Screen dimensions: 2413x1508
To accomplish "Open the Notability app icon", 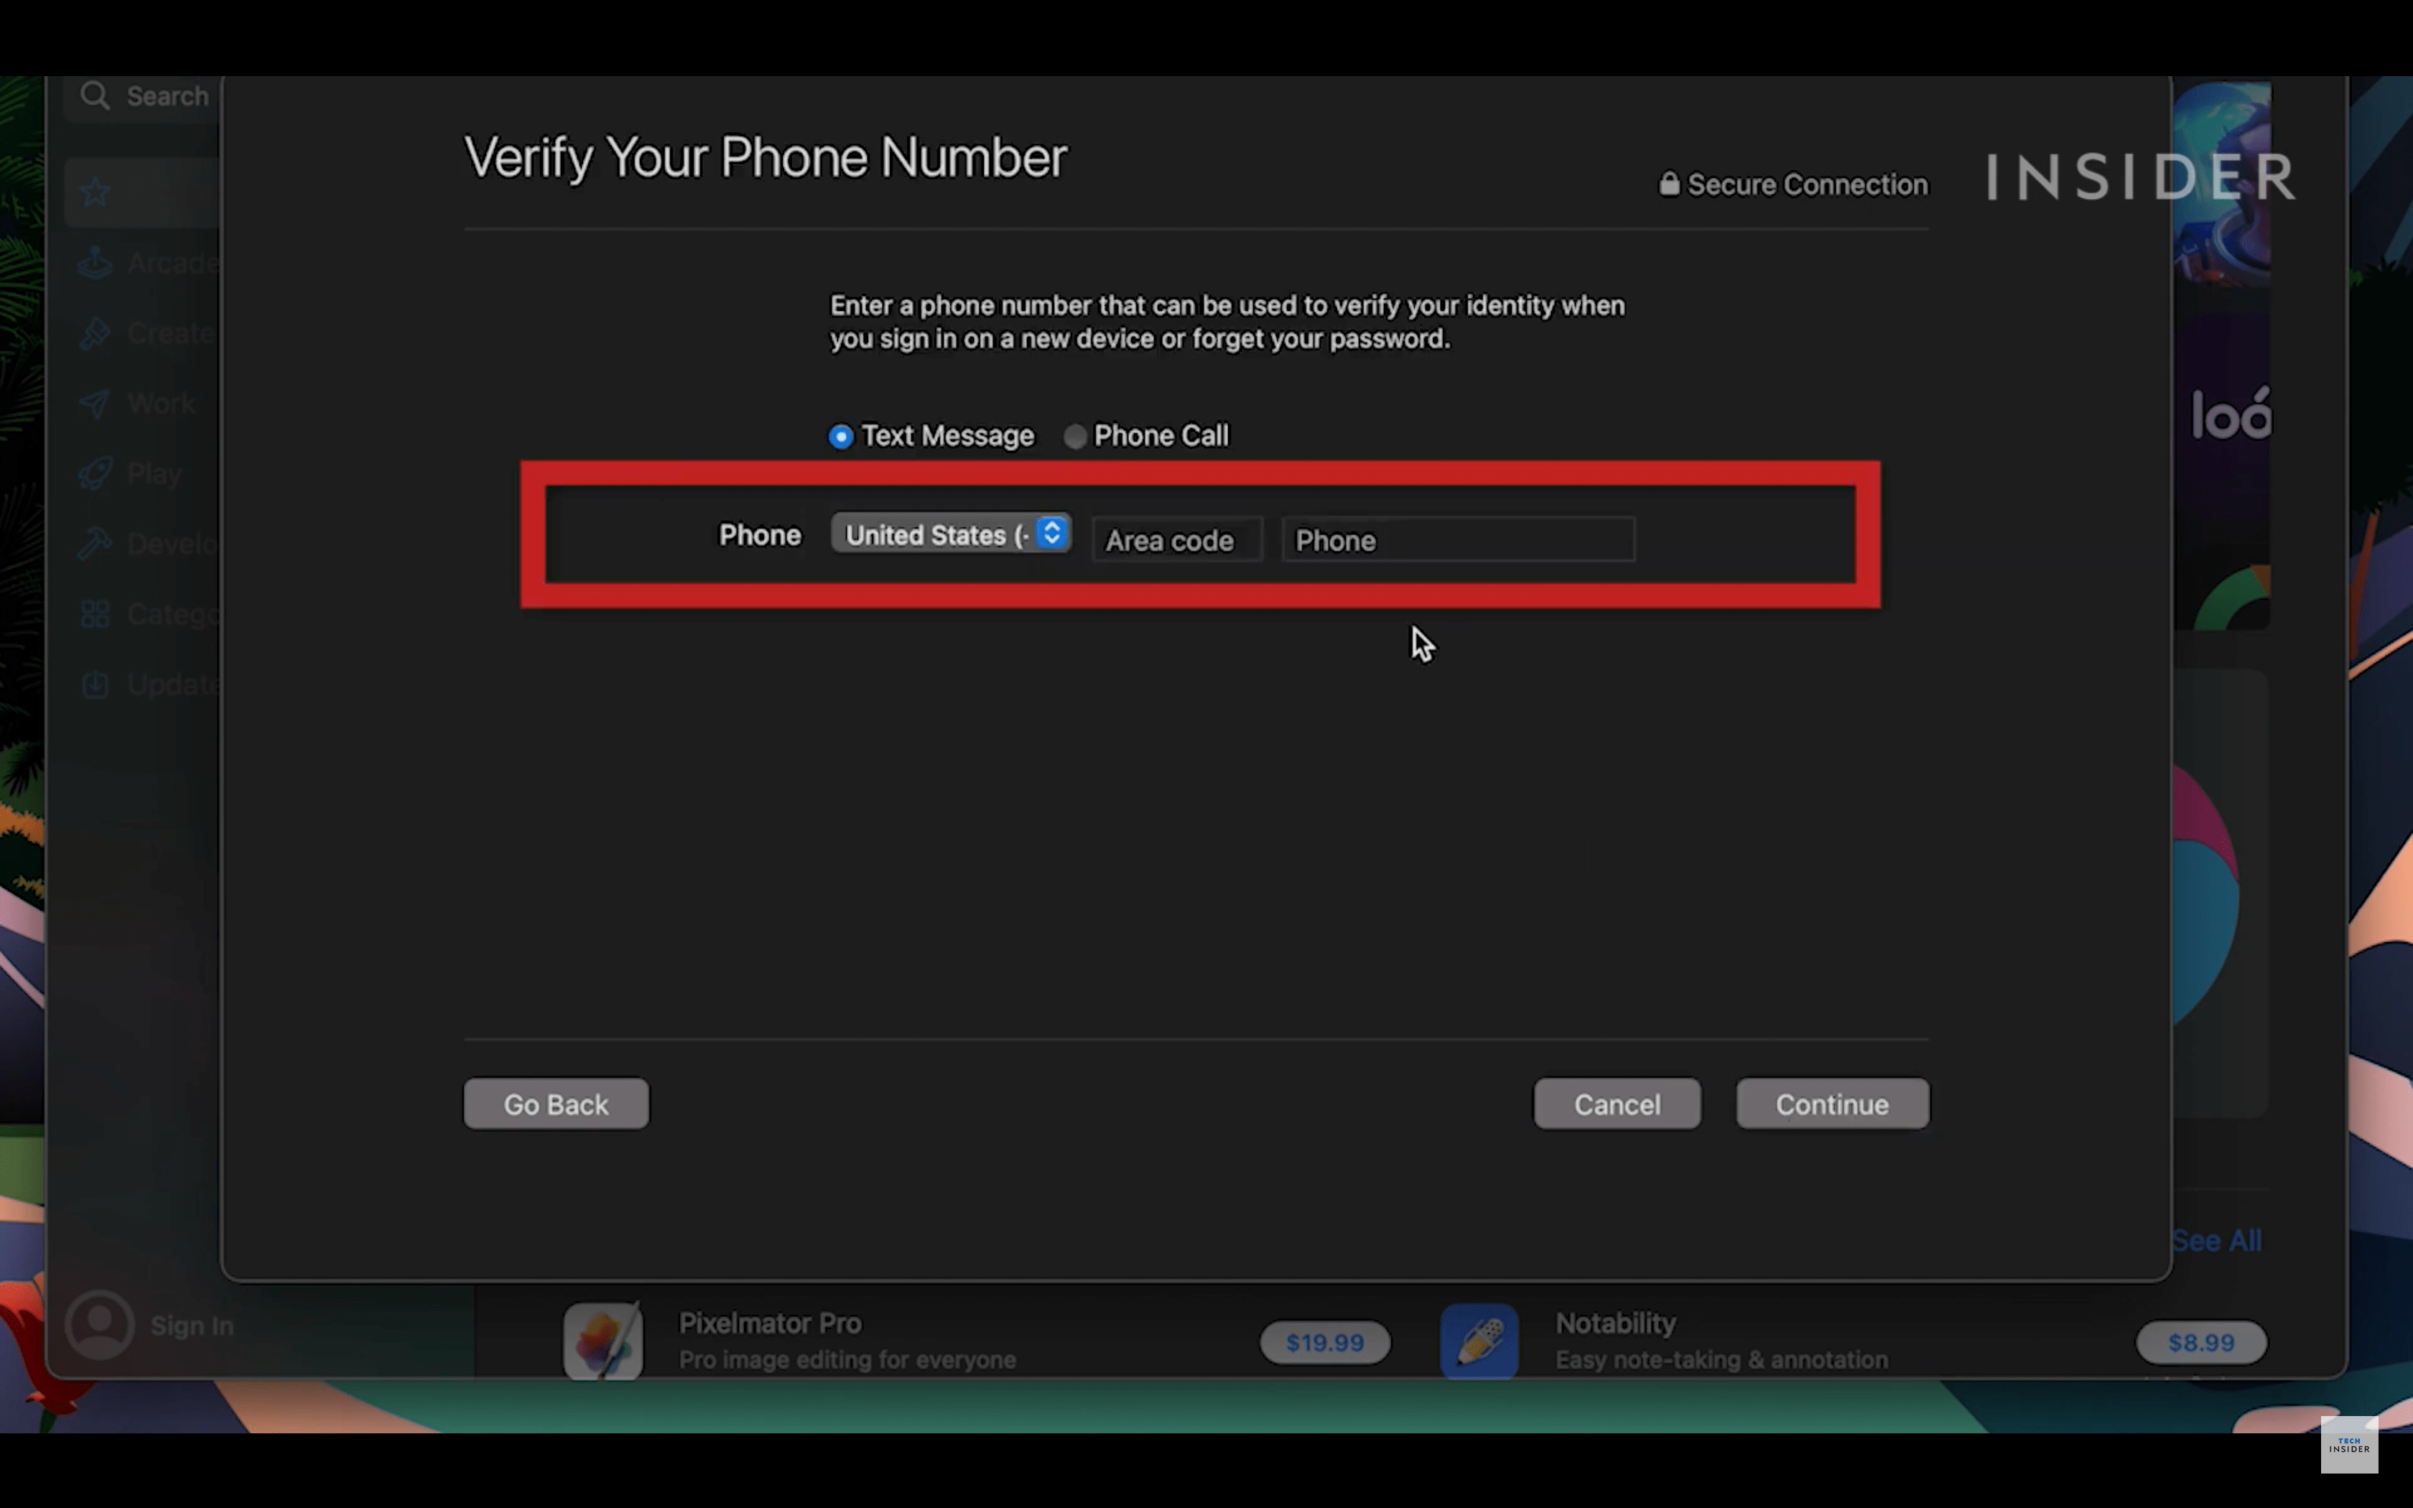I will [1479, 1341].
